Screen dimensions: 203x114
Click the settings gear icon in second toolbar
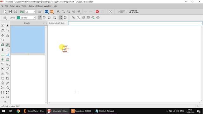coord(98,18)
